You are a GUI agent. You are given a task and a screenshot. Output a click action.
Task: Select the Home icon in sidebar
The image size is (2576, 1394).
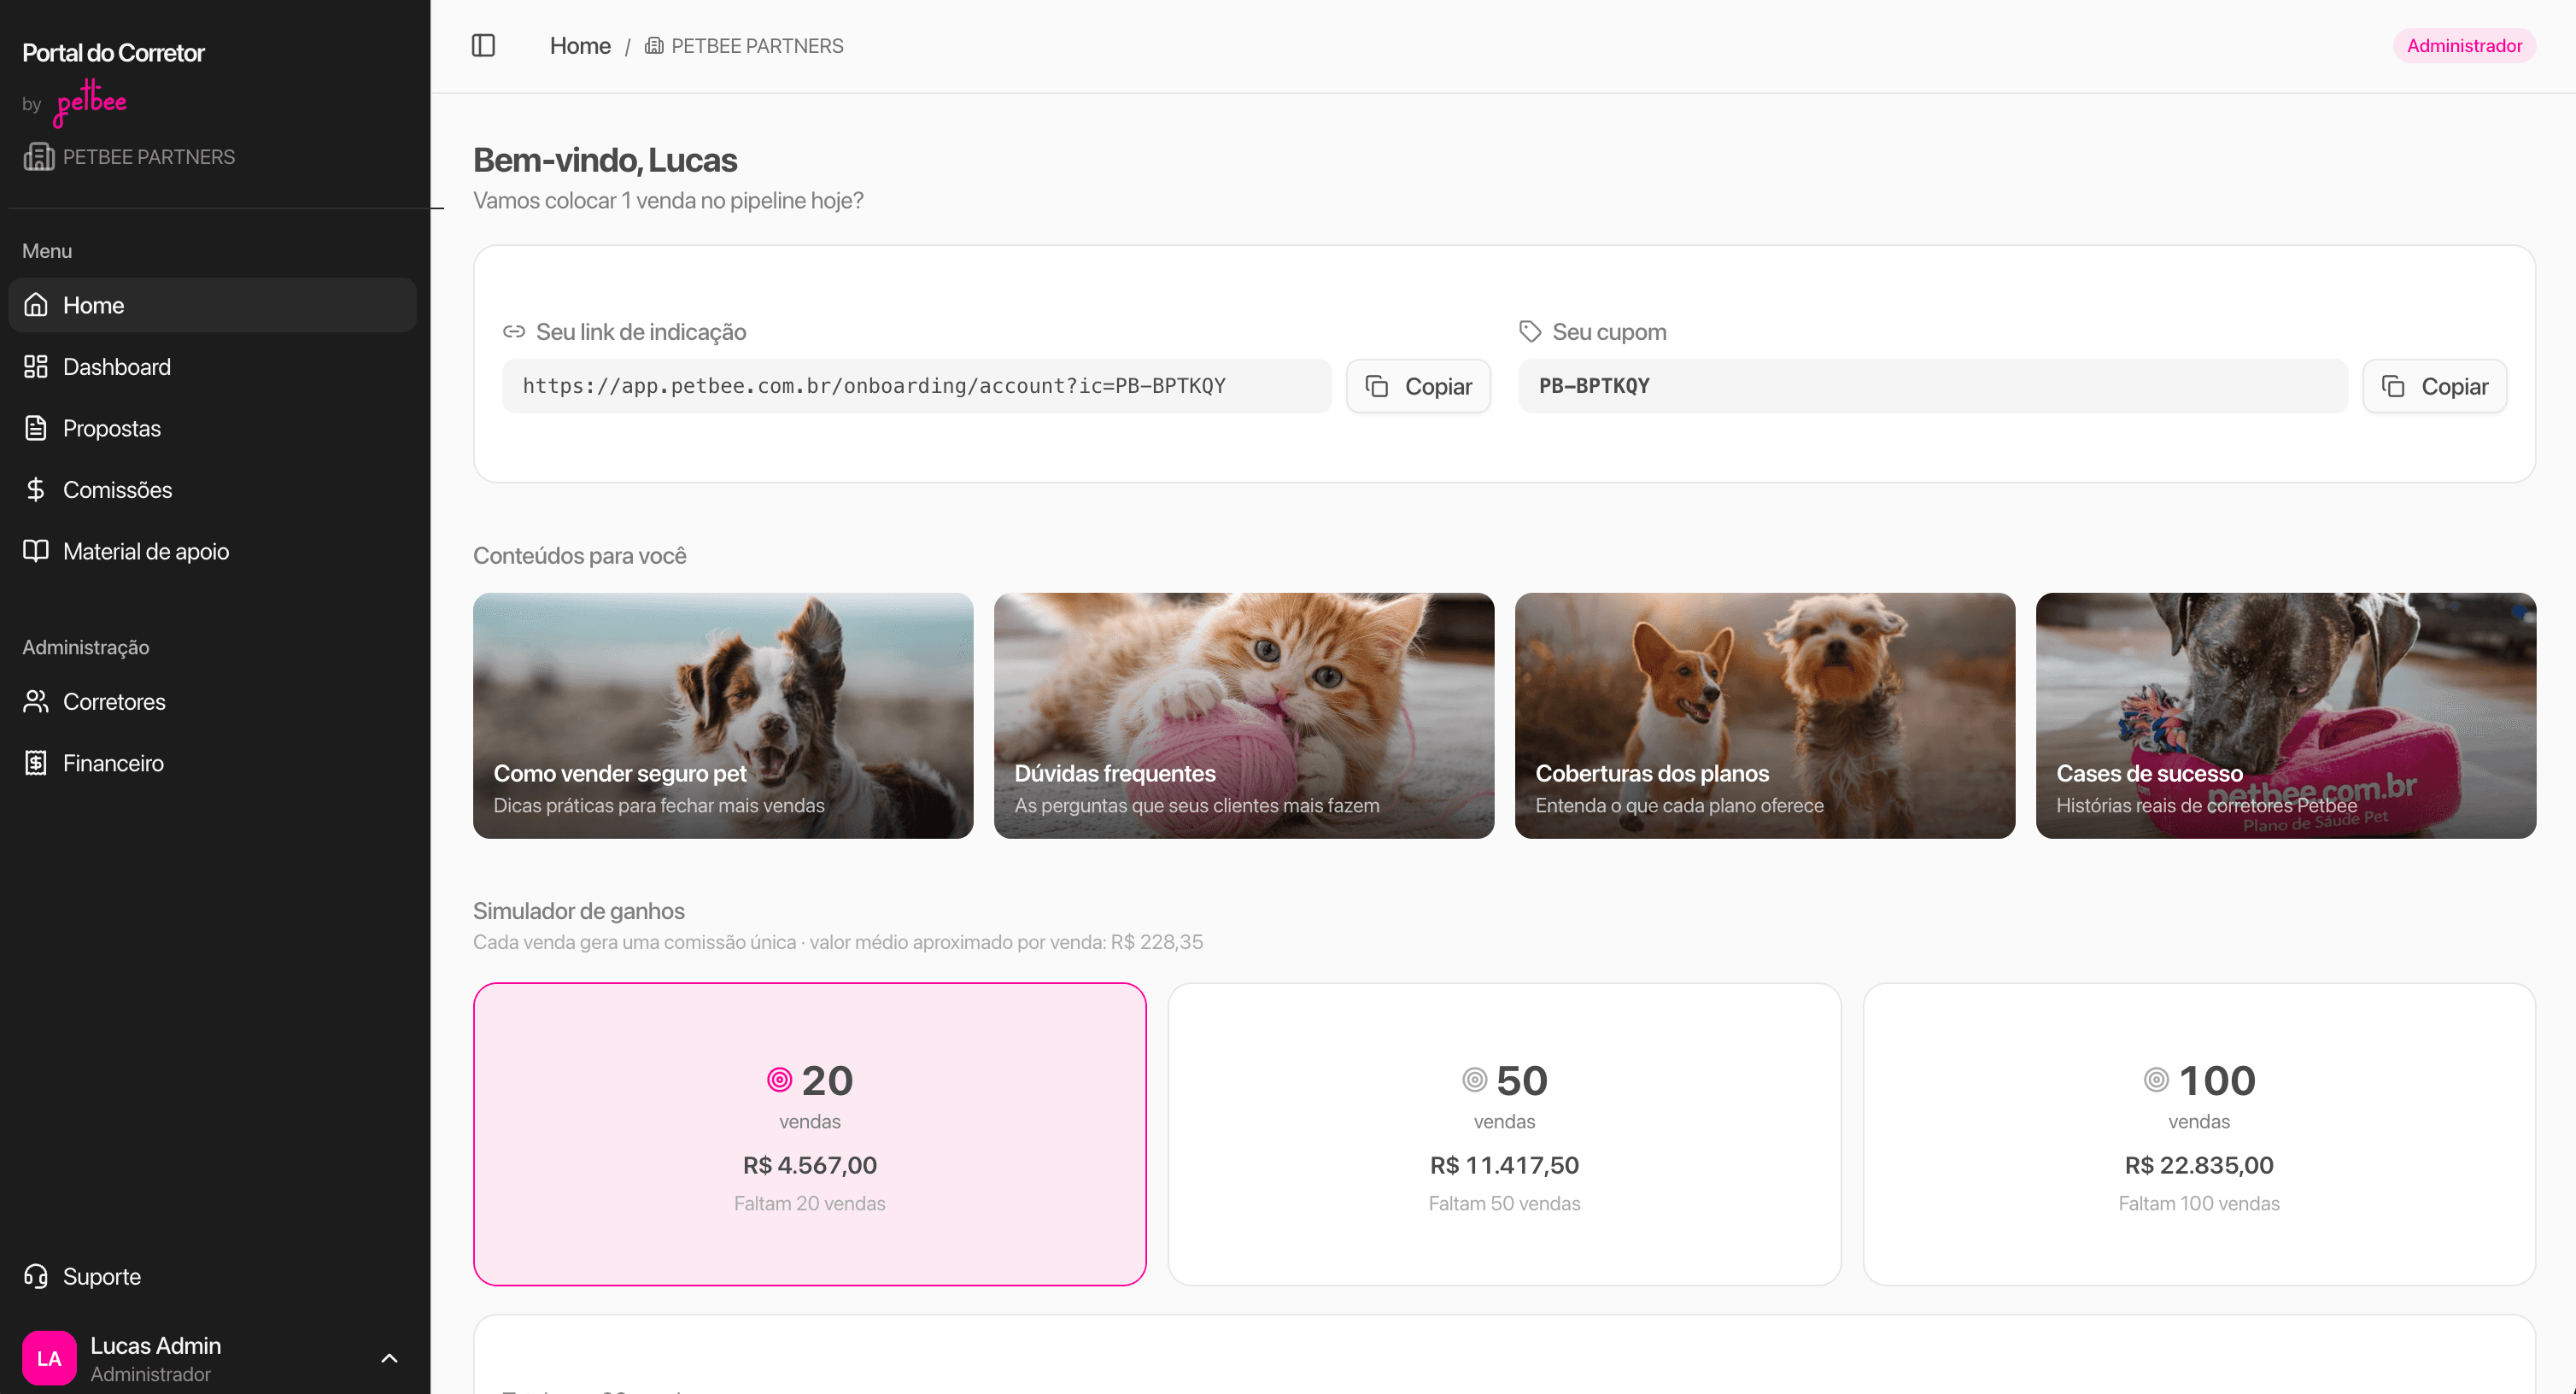36,305
